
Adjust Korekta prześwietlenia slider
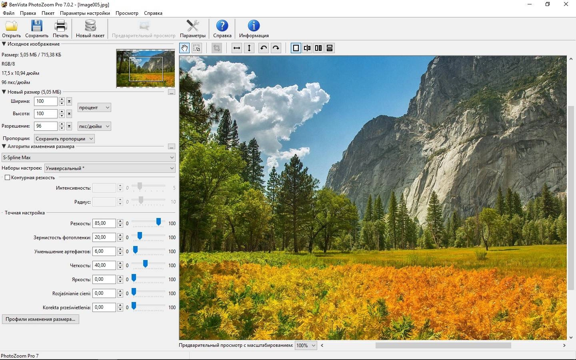tap(134, 306)
